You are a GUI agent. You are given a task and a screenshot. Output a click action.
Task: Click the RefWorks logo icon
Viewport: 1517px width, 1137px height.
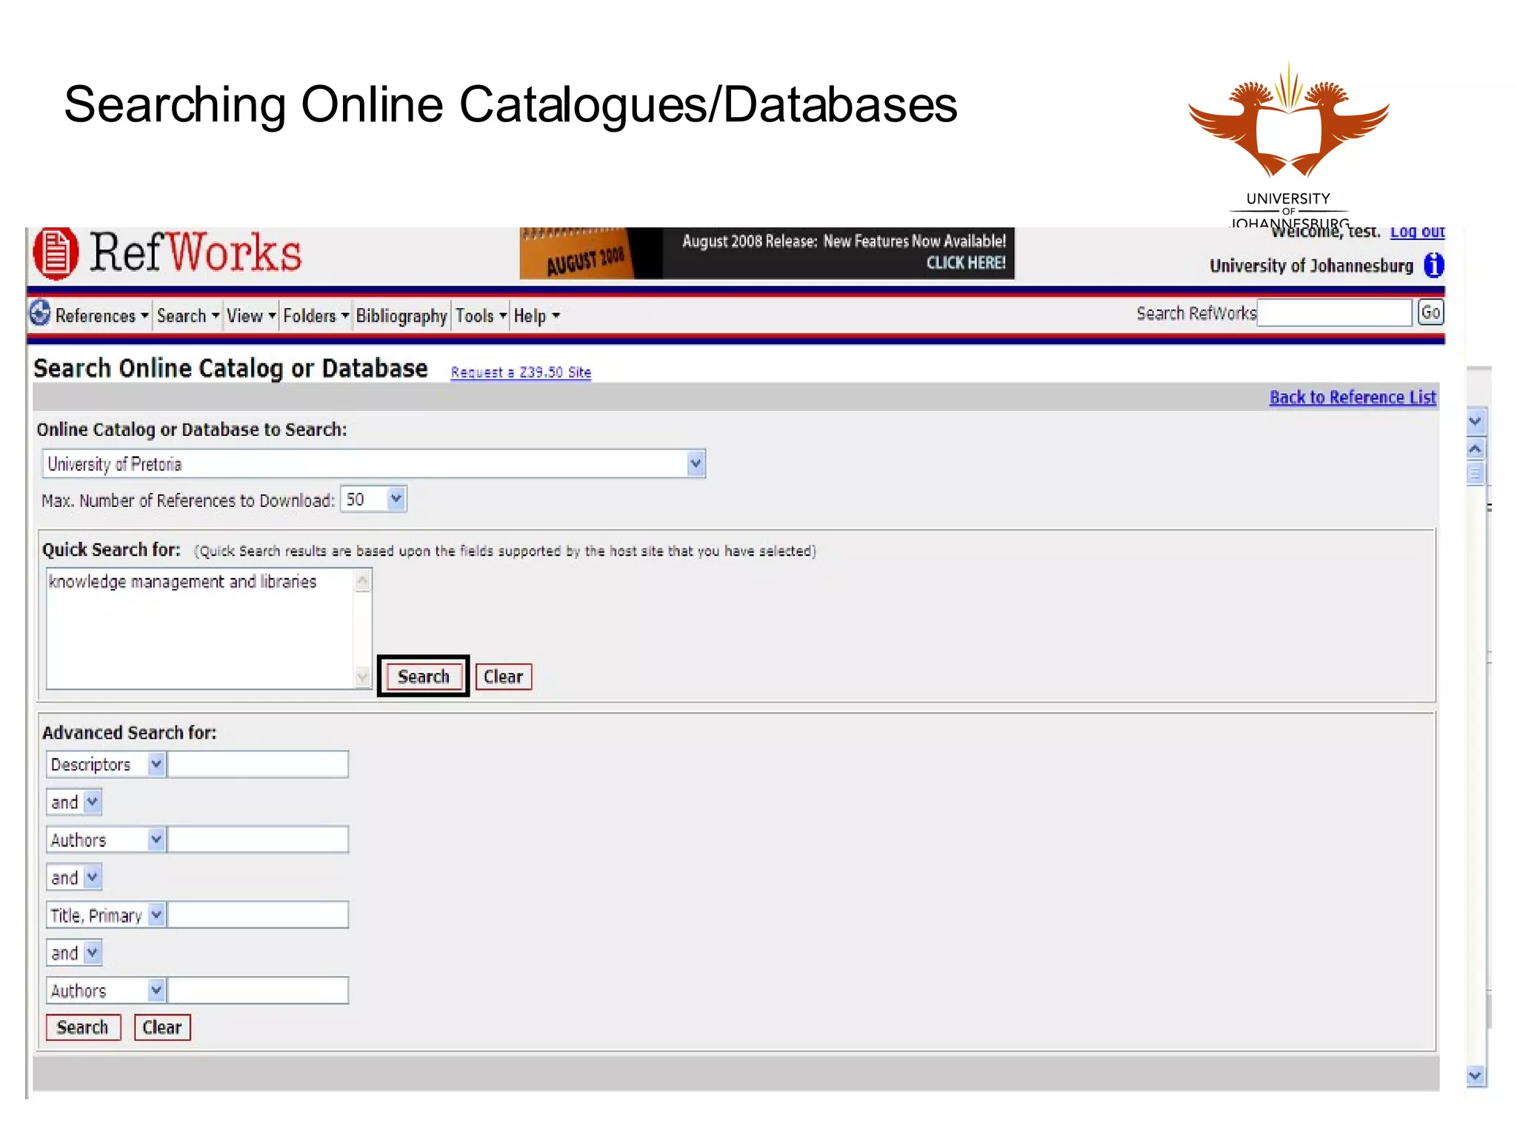point(56,253)
